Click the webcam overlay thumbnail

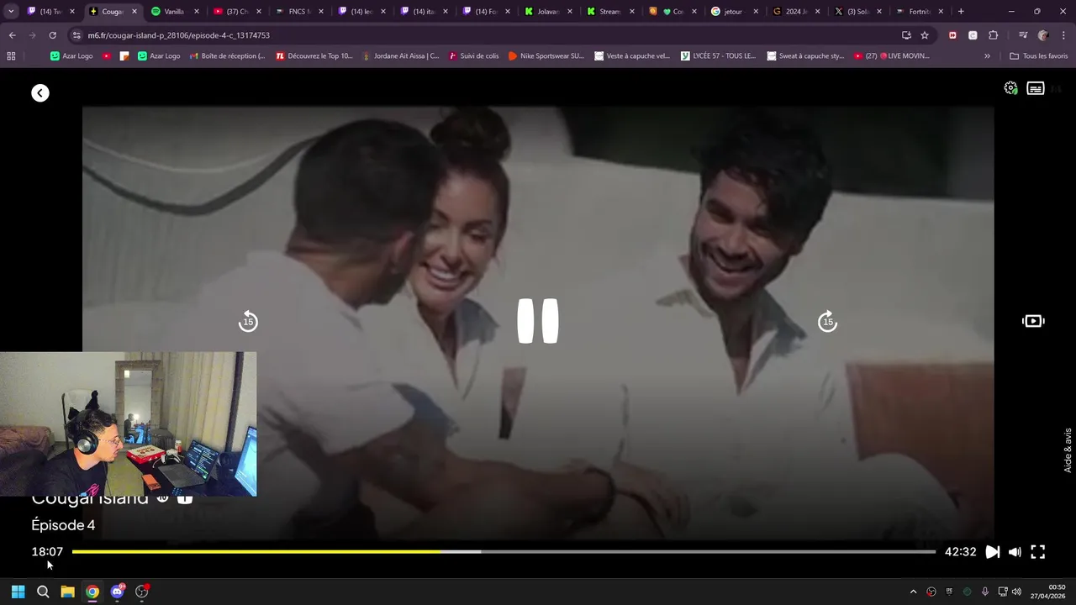[x=128, y=423]
